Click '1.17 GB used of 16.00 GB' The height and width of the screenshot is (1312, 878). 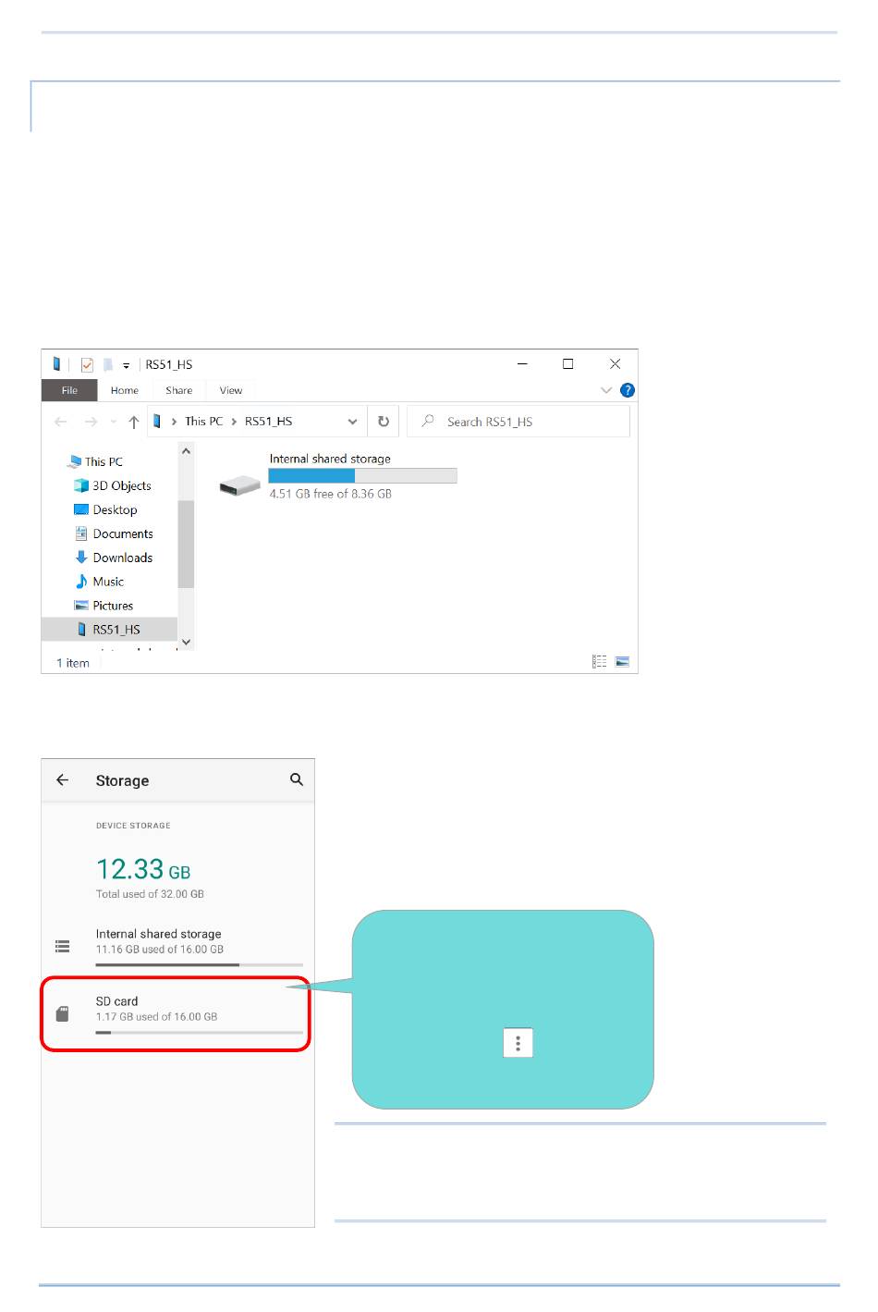pos(157,1016)
